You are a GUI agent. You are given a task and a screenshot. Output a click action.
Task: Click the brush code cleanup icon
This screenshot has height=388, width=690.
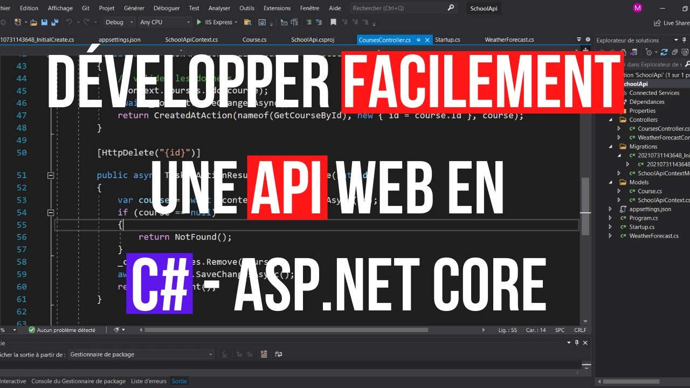coord(116,330)
